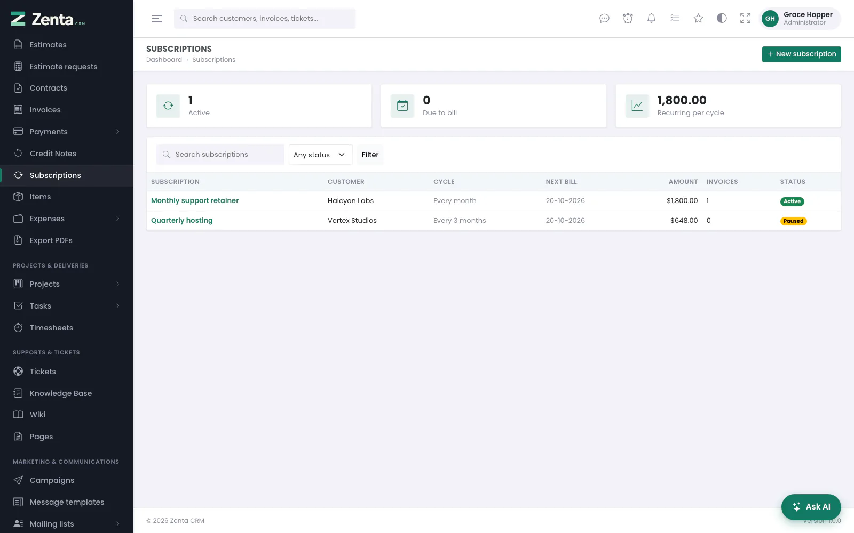Image resolution: width=854 pixels, height=533 pixels.
Task: Launch the Ask AI assistant
Action: 811,507
